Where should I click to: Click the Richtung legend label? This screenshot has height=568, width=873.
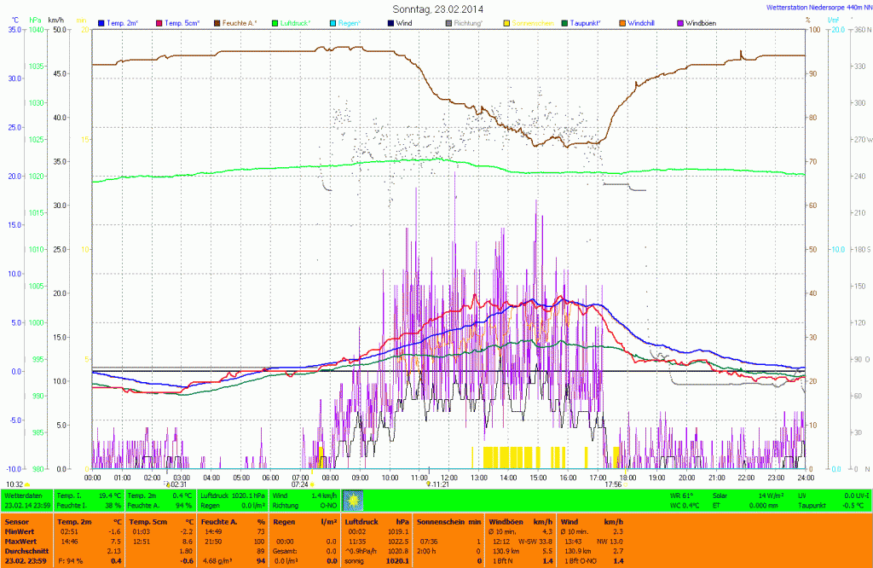468,22
